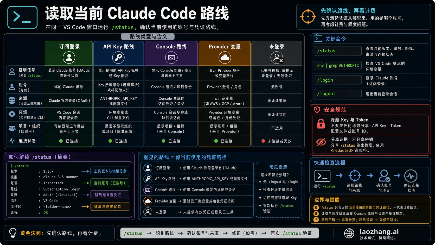Select the console window icon under Console 路线

coord(171,58)
